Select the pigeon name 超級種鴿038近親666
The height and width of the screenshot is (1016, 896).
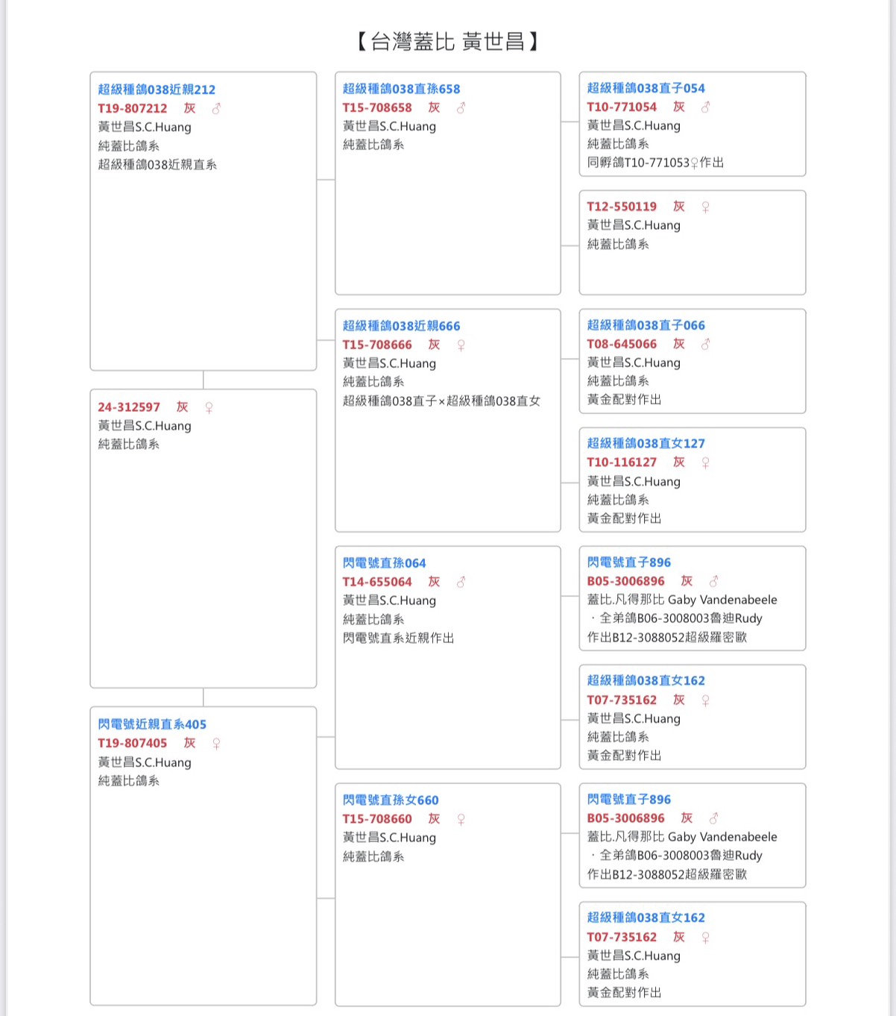[x=401, y=326]
